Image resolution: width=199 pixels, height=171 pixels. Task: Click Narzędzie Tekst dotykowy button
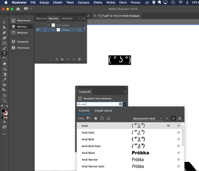point(95,99)
